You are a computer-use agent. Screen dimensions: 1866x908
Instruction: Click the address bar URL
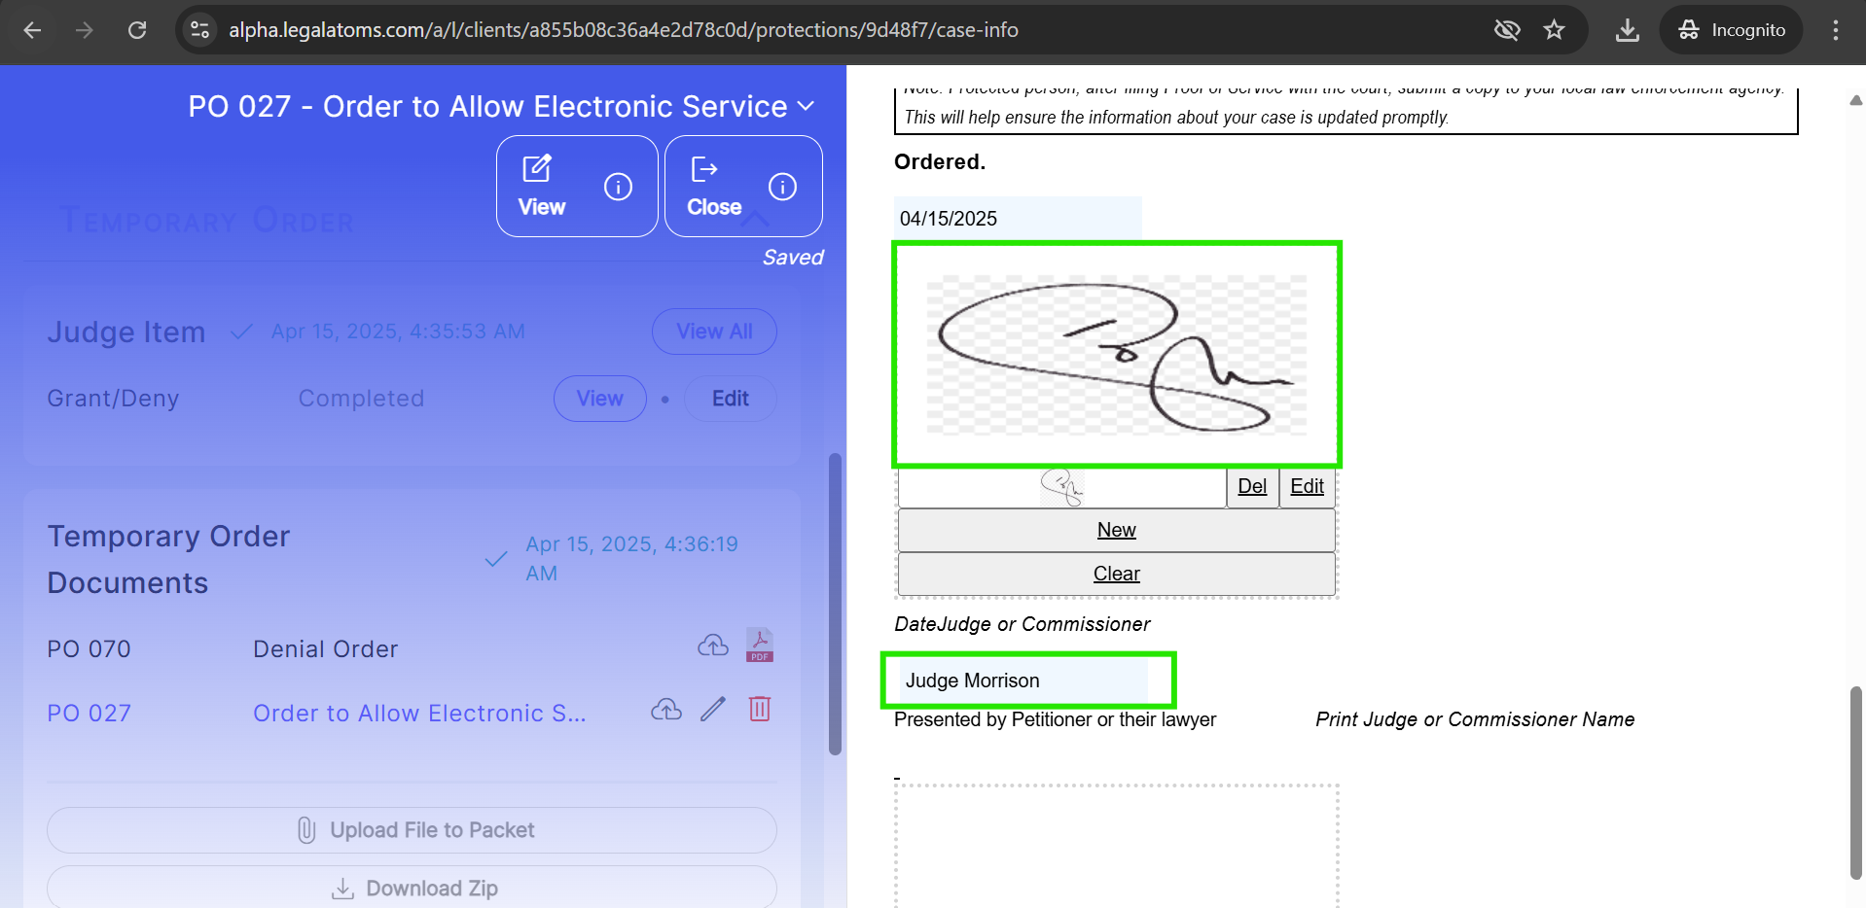click(624, 30)
